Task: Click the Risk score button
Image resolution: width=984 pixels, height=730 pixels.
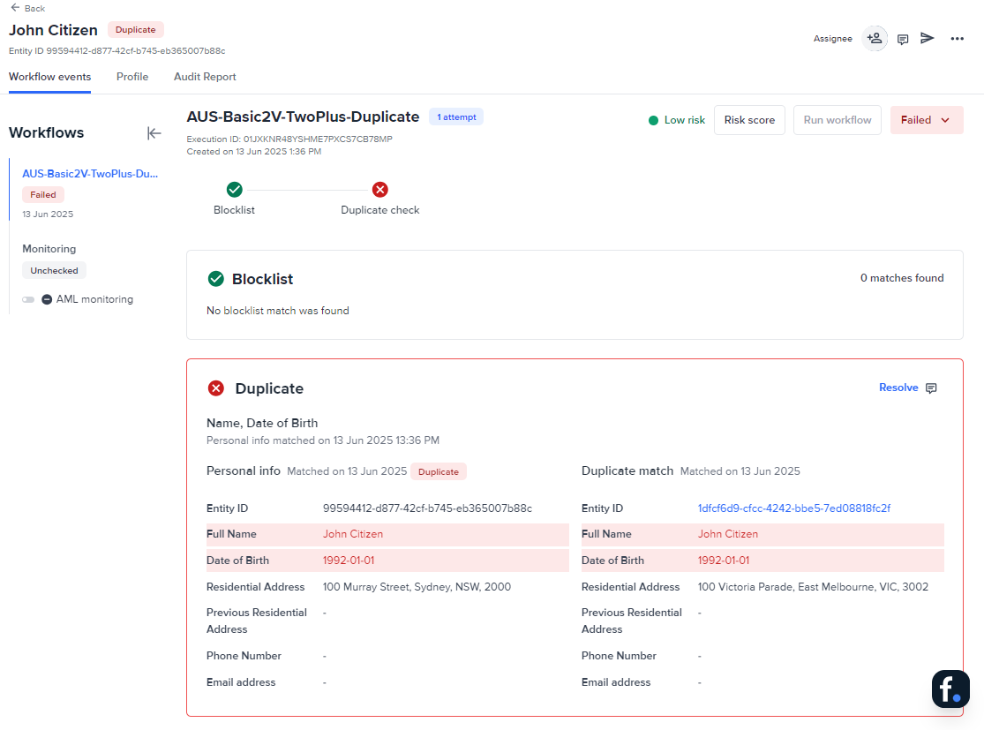Action: coord(749,120)
